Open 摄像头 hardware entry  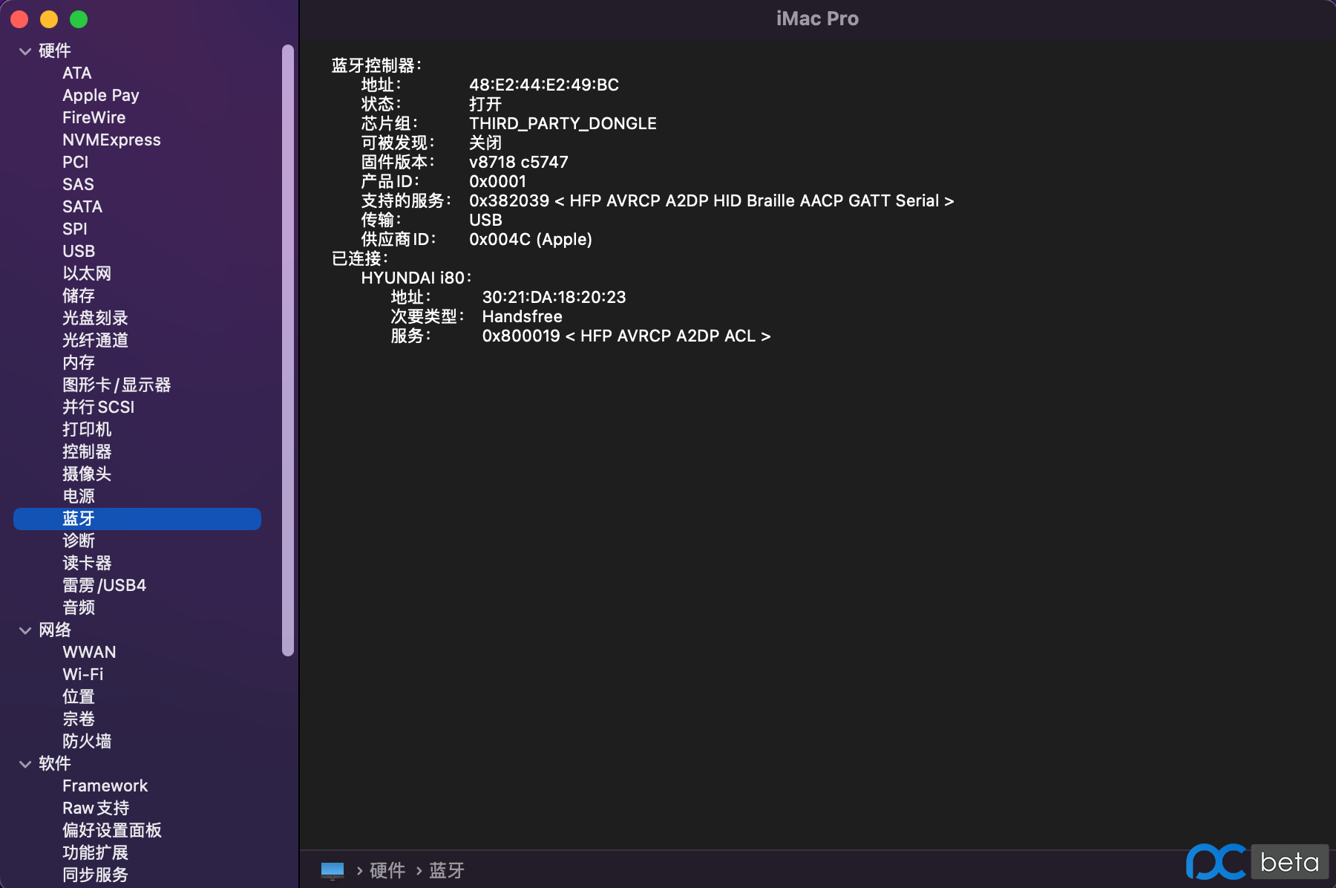[x=87, y=474]
